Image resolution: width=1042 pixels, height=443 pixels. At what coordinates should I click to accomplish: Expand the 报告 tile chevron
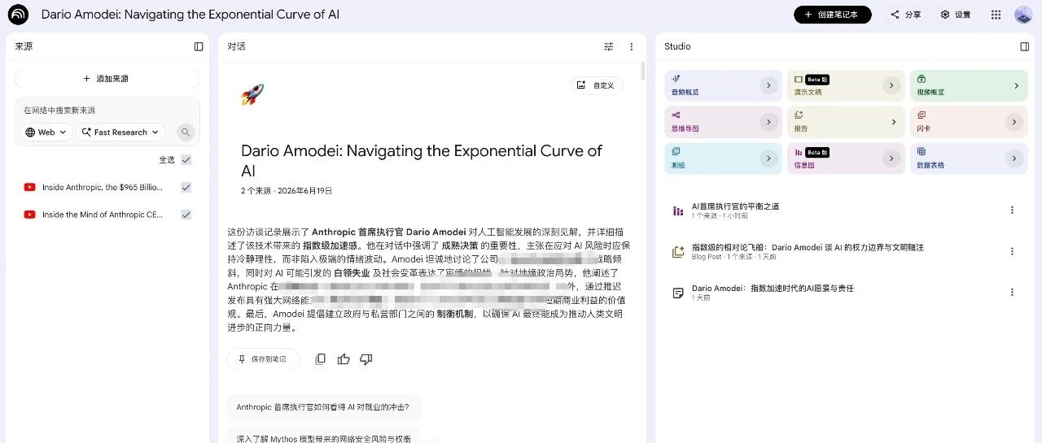point(891,122)
